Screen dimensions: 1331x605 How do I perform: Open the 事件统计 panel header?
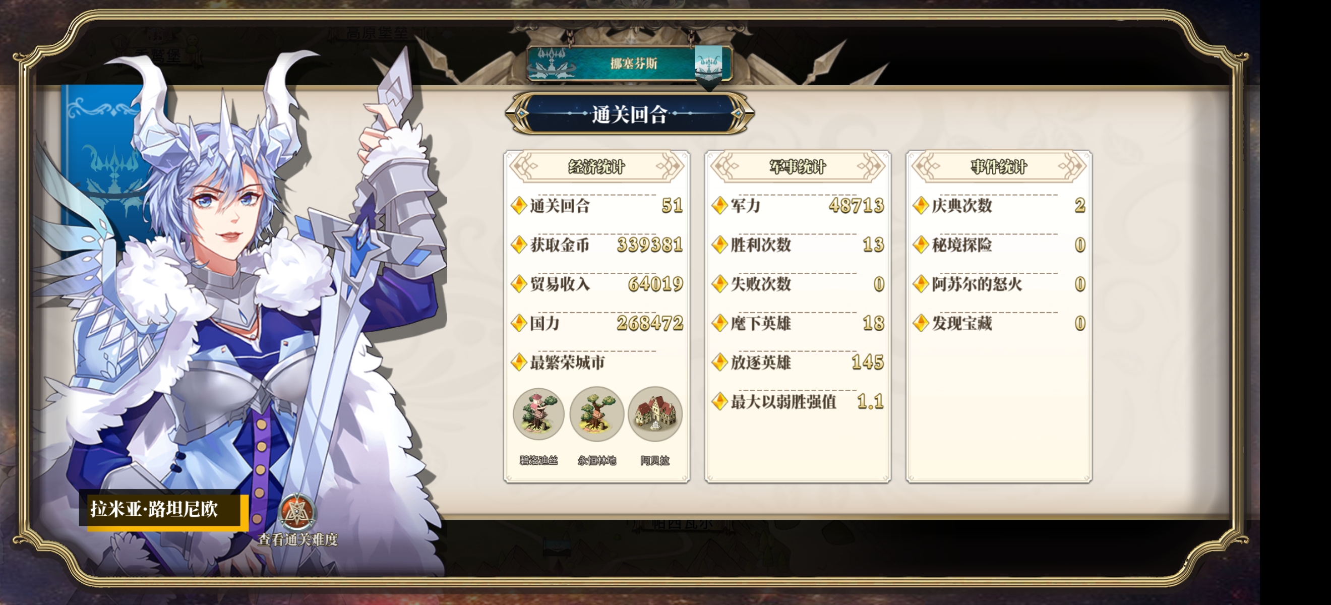[x=998, y=166]
